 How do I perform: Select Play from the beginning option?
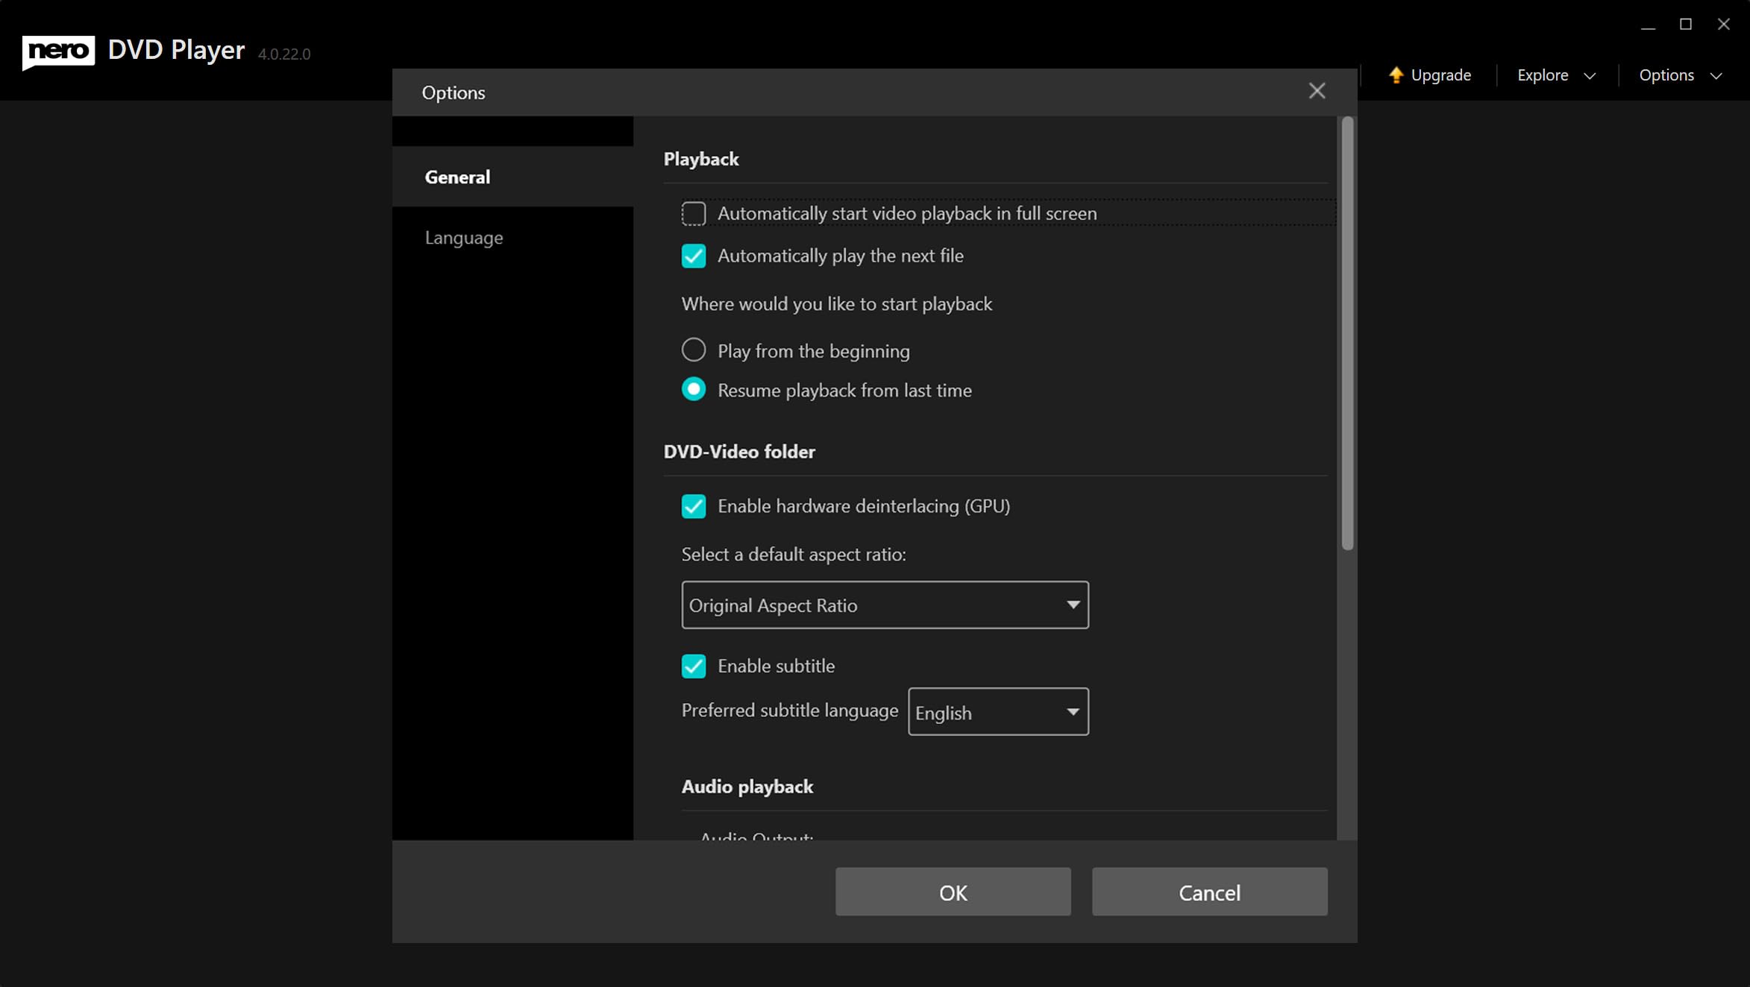pyautogui.click(x=693, y=350)
